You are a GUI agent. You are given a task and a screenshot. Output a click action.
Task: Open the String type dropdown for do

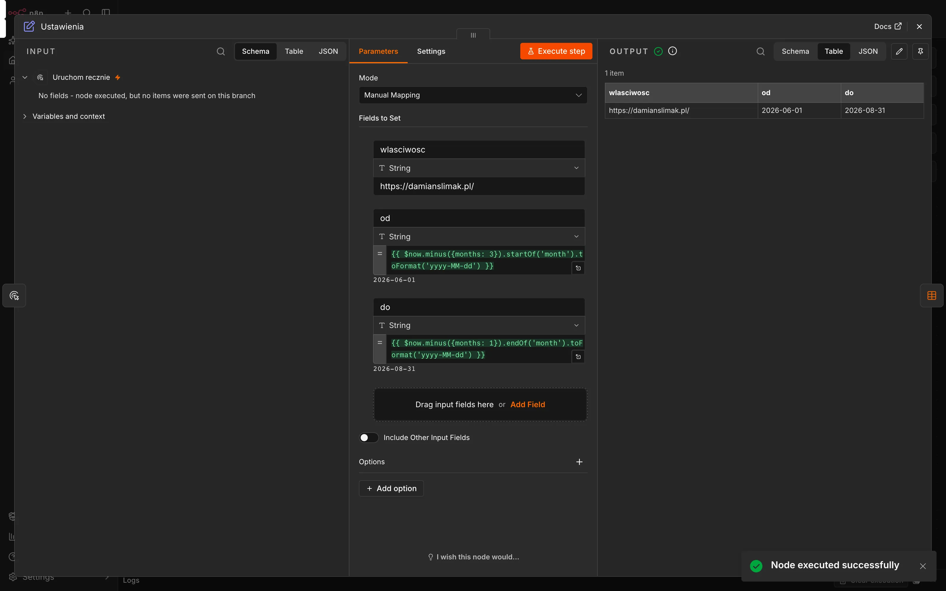pos(479,325)
